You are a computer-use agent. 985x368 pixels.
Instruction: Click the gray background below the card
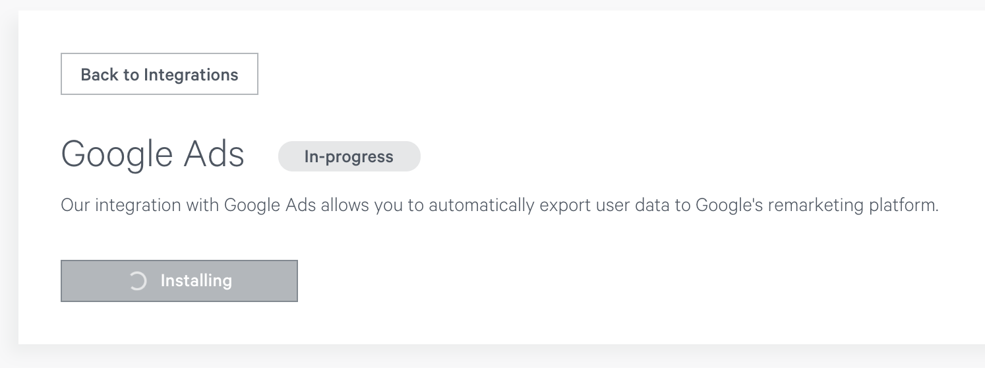[492, 357]
